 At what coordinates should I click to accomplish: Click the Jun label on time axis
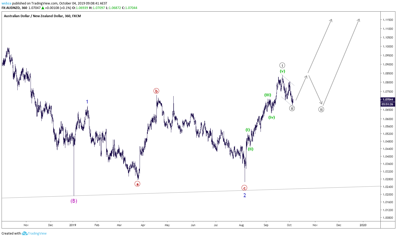193,225
